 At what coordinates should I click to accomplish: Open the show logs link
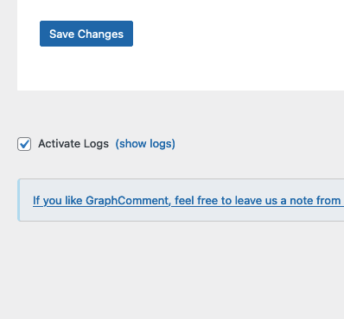click(145, 144)
